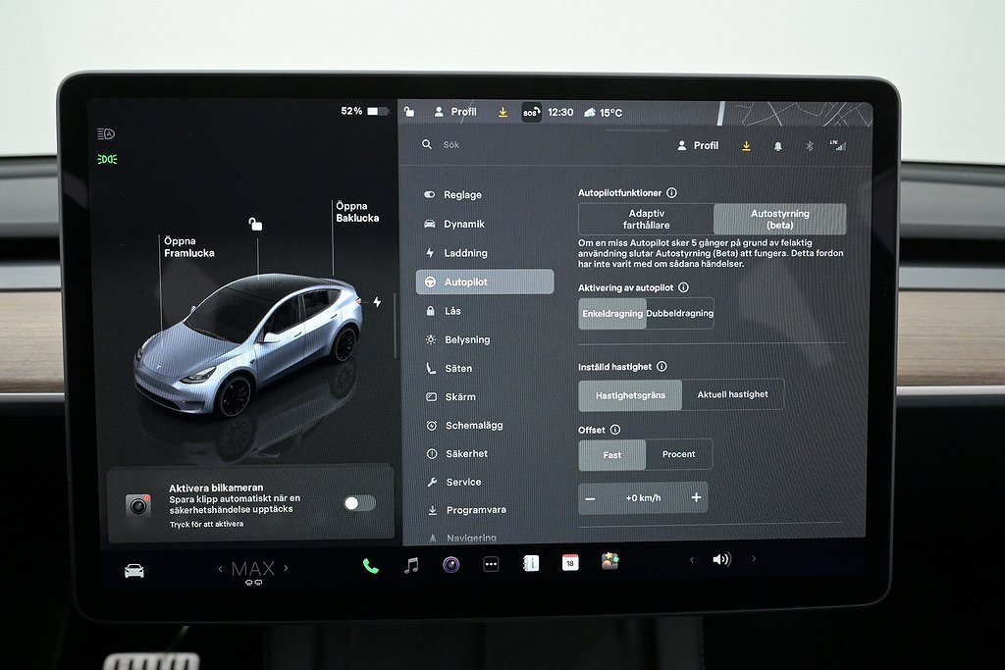This screenshot has height=670, width=1005.
Task: Open the music player icon
Action: point(411,565)
